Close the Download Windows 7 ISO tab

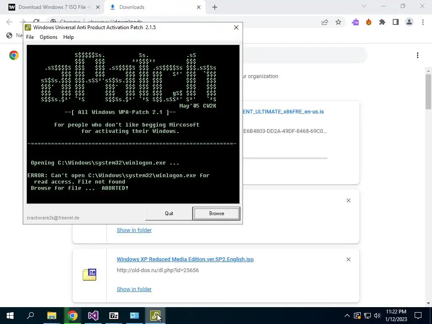(x=98, y=8)
